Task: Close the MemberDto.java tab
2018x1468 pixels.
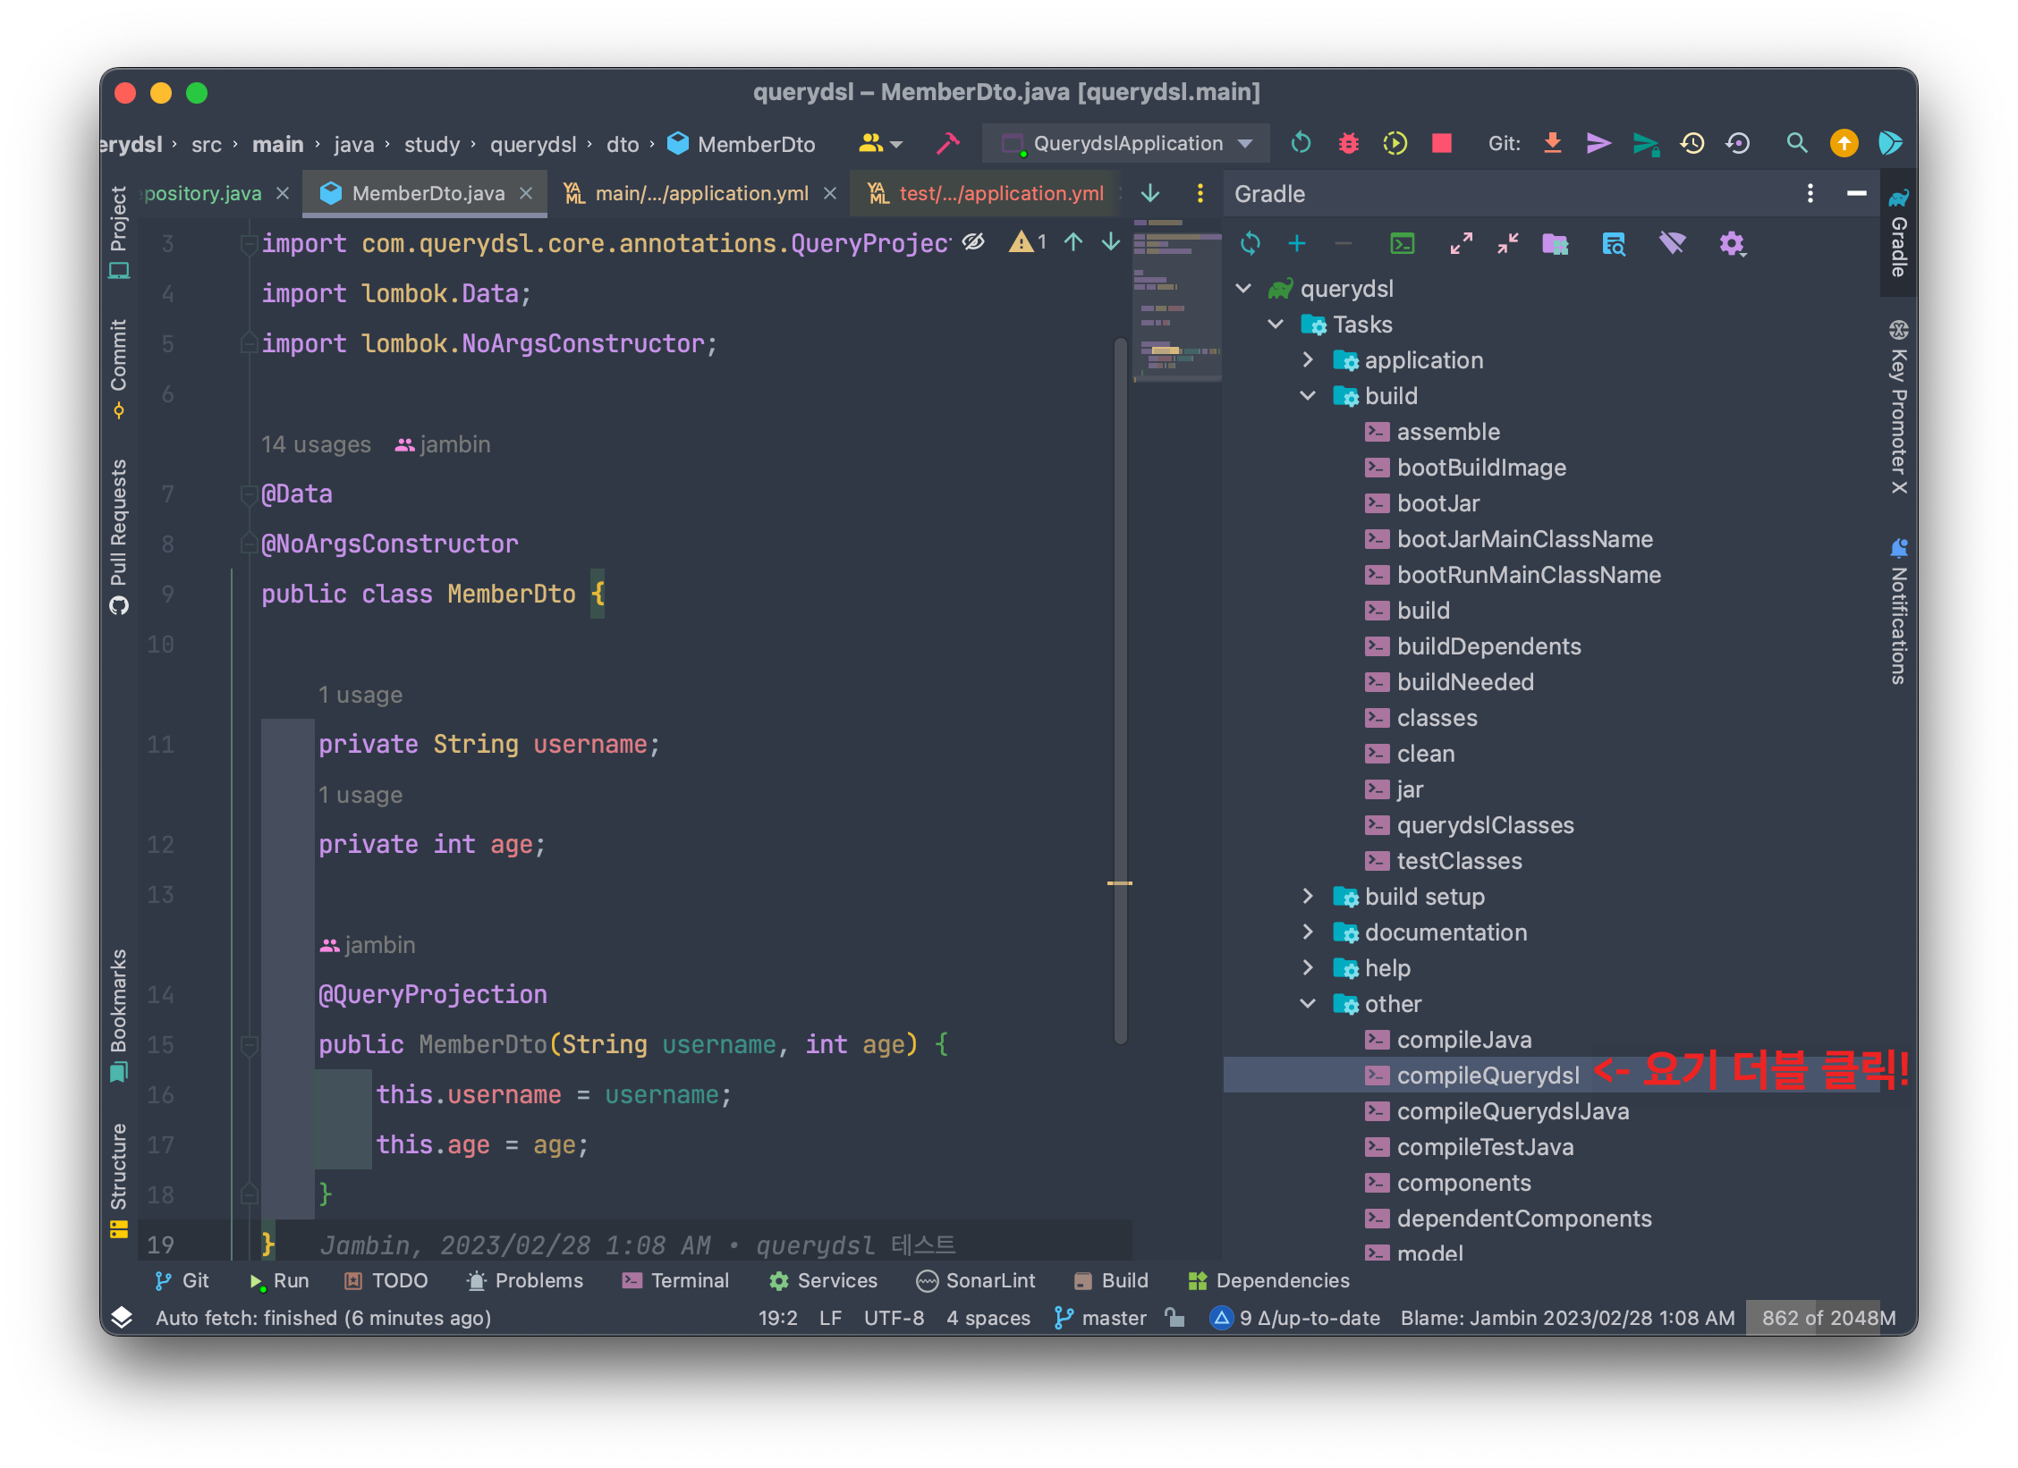Action: coord(527,193)
